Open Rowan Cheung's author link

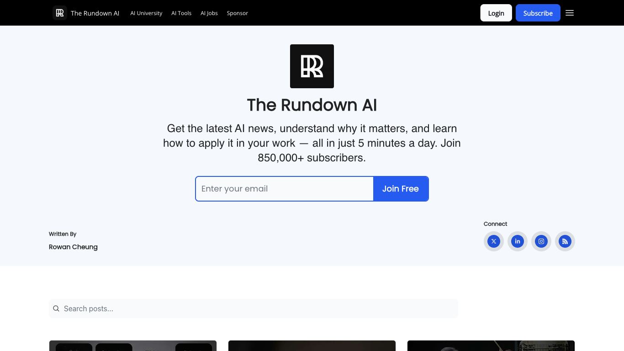(x=73, y=247)
